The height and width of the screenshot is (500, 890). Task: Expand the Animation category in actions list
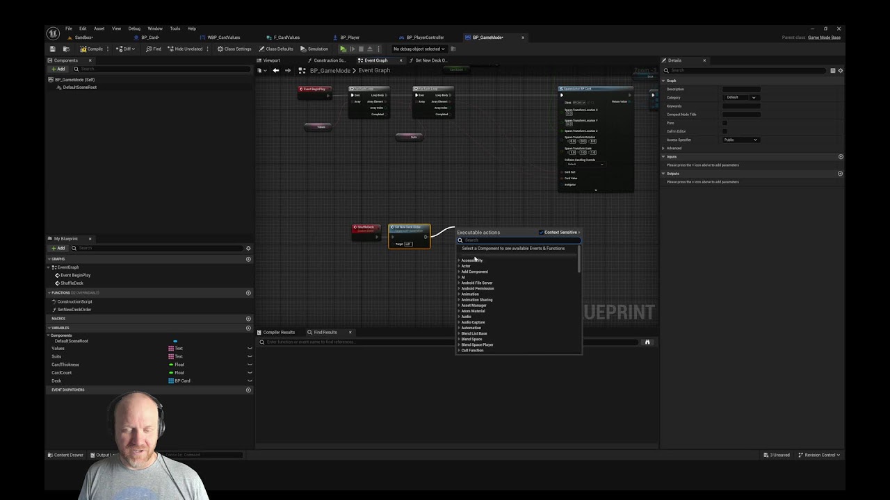pyautogui.click(x=459, y=294)
